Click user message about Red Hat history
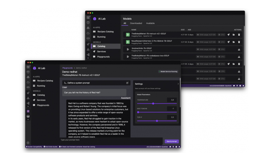The image size is (268, 161). 94,93
